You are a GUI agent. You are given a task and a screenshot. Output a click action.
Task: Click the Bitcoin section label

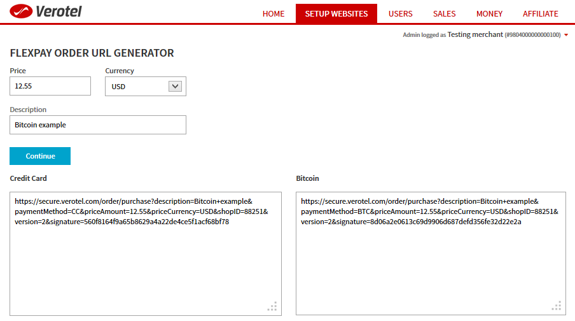(308, 178)
